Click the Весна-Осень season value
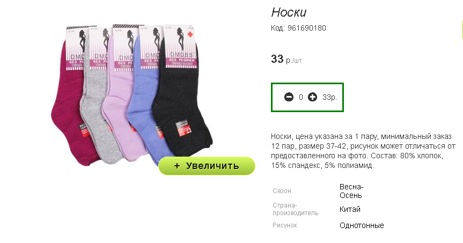Image resolution: width=463 pixels, height=243 pixels. click(351, 191)
